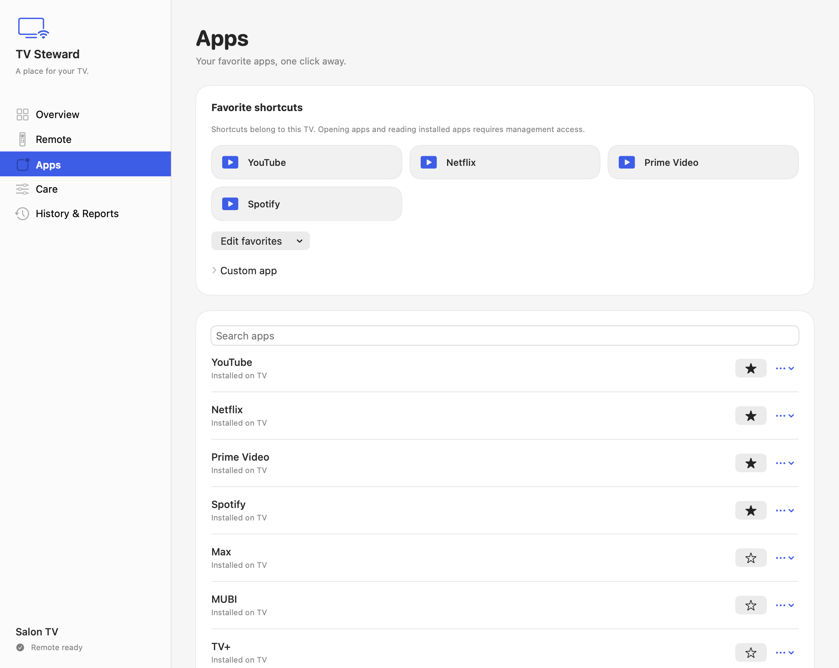Click the Remote ready checkmark icon
The image size is (839, 668).
pos(20,647)
